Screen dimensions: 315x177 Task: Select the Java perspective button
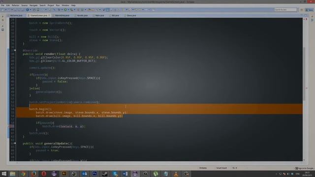(310, 10)
